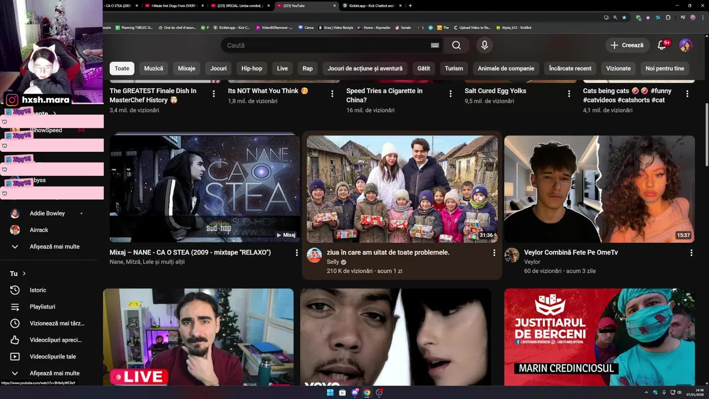Open the account avatar menu
709x399 pixels.
pos(686,45)
